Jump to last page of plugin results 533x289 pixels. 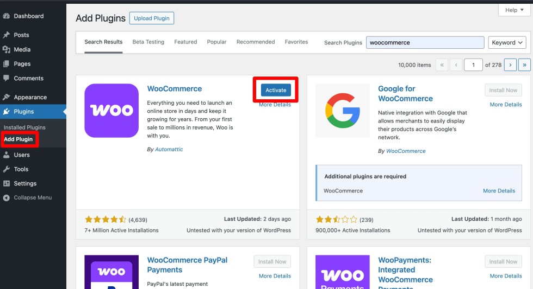tap(524, 65)
